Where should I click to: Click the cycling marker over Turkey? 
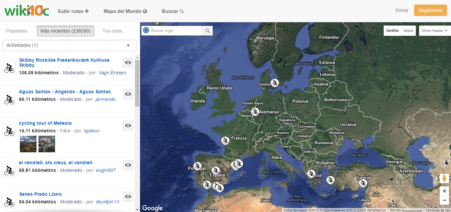(x=363, y=183)
